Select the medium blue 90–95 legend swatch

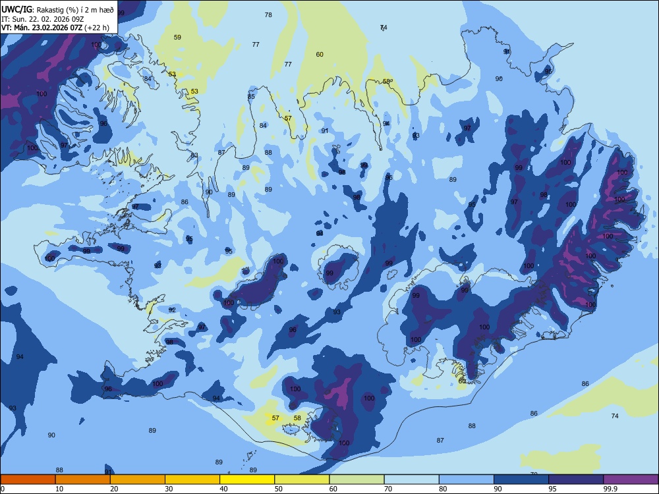(521, 480)
